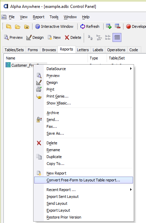The image size is (146, 223).
Task: Click the remove table icon
Action: [118, 26]
